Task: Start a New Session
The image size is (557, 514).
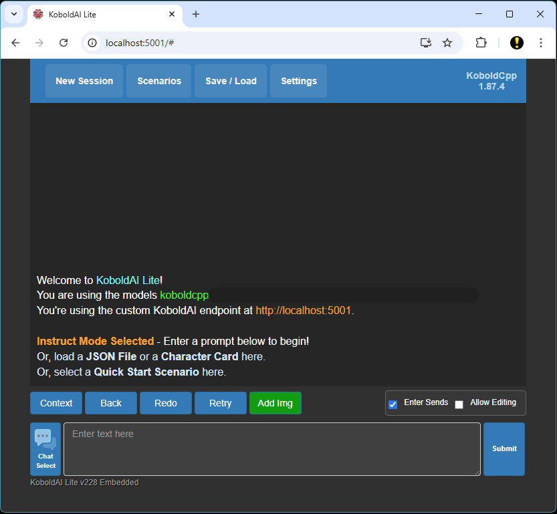Action: coord(84,81)
